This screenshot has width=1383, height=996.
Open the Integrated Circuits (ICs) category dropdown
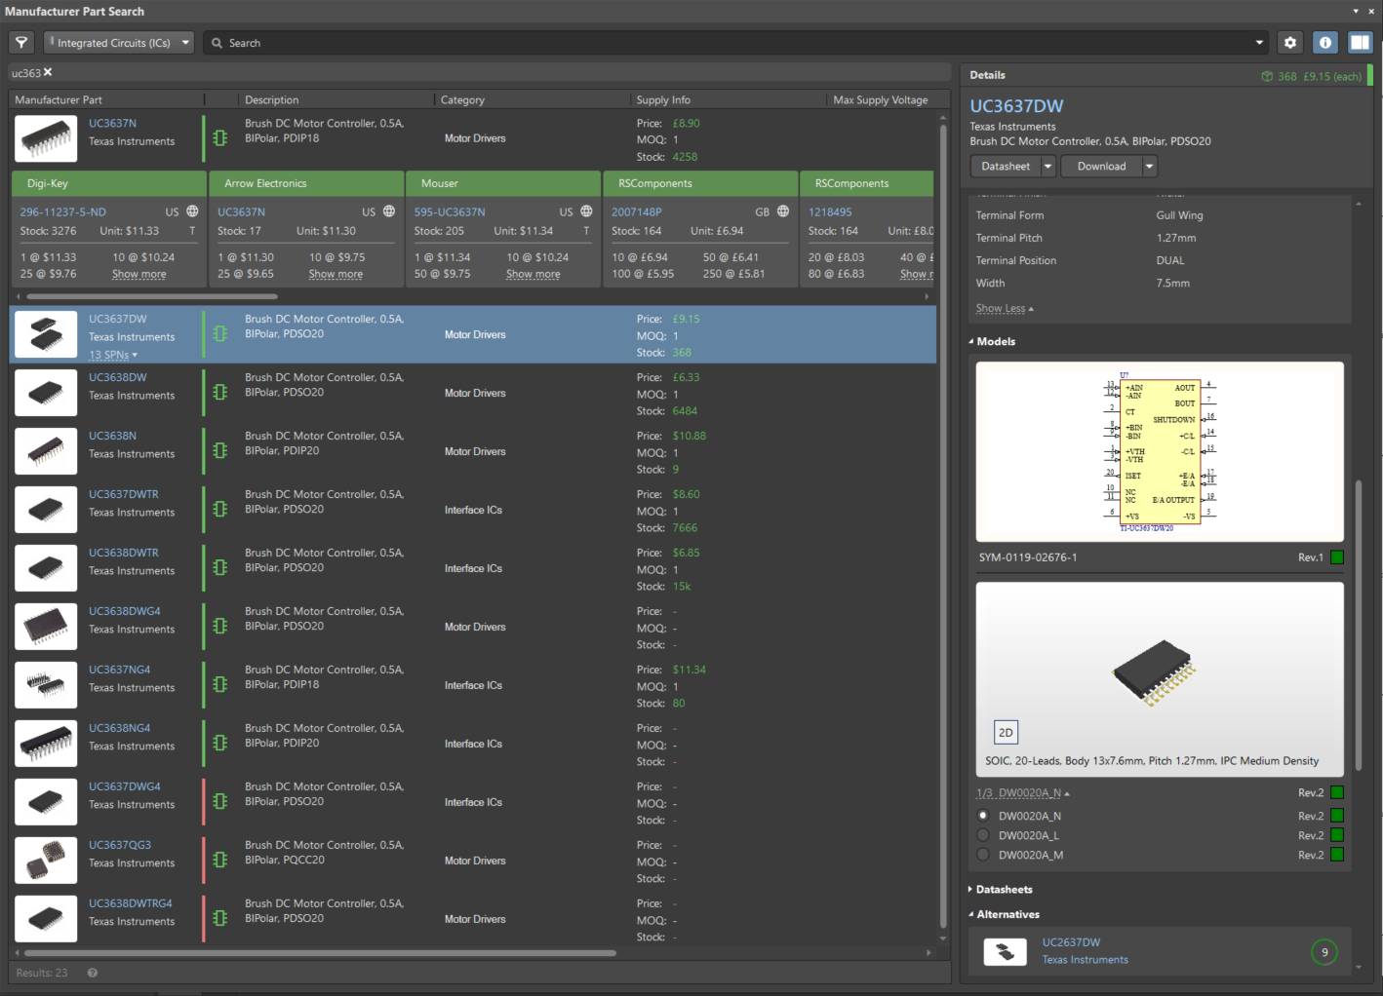coord(119,43)
